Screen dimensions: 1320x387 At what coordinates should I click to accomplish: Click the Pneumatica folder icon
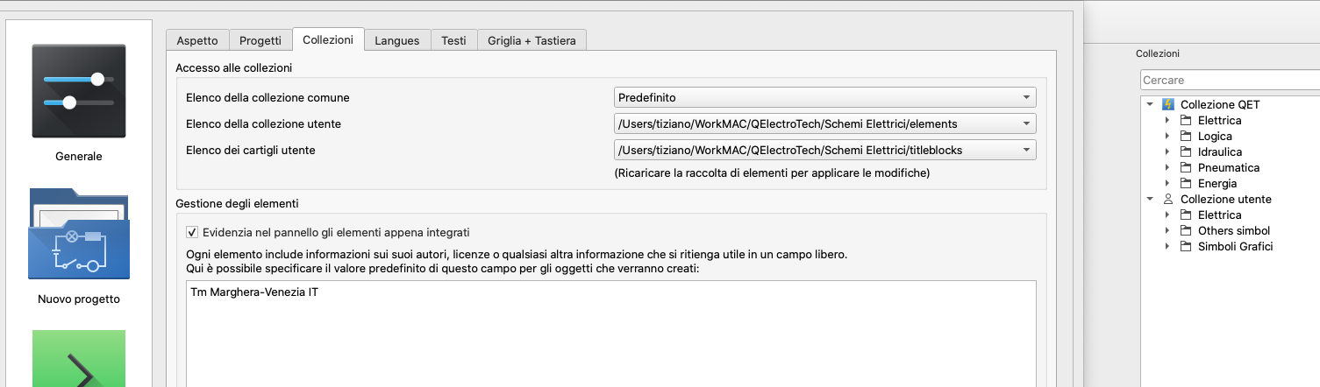(x=1185, y=167)
